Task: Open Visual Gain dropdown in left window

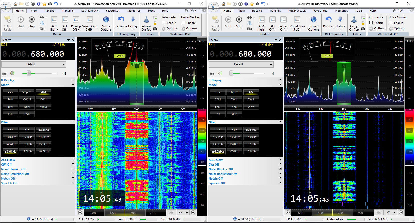Action: pos(90,28)
